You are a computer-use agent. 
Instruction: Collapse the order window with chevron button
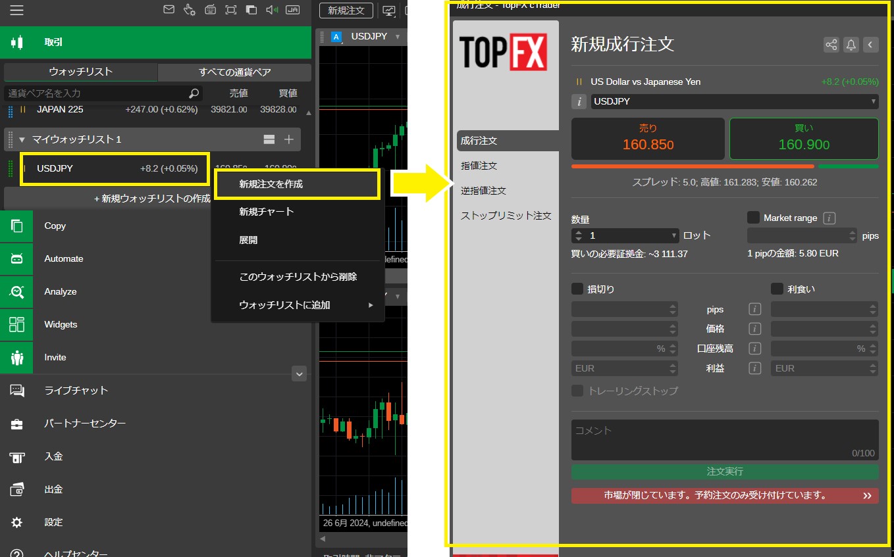coord(870,45)
